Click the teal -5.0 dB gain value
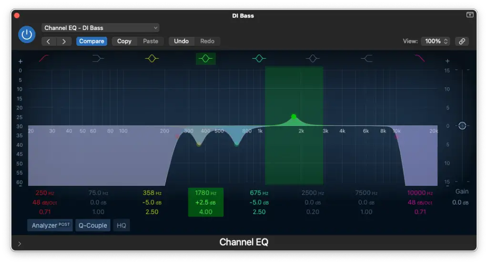Viewport: 488px width, 264px height. 259,203
